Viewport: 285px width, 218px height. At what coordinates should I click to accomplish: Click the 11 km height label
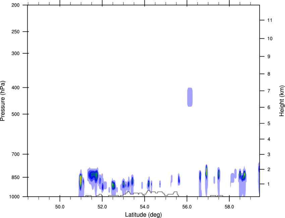[270, 20]
